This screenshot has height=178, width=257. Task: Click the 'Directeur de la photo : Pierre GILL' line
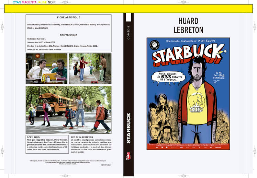tap(62, 46)
